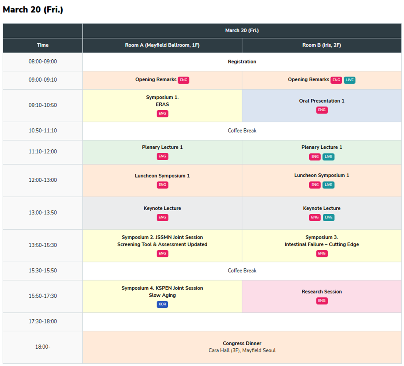Click the ENG badge under Symposium 3 Intestinal Failure

click(322, 253)
